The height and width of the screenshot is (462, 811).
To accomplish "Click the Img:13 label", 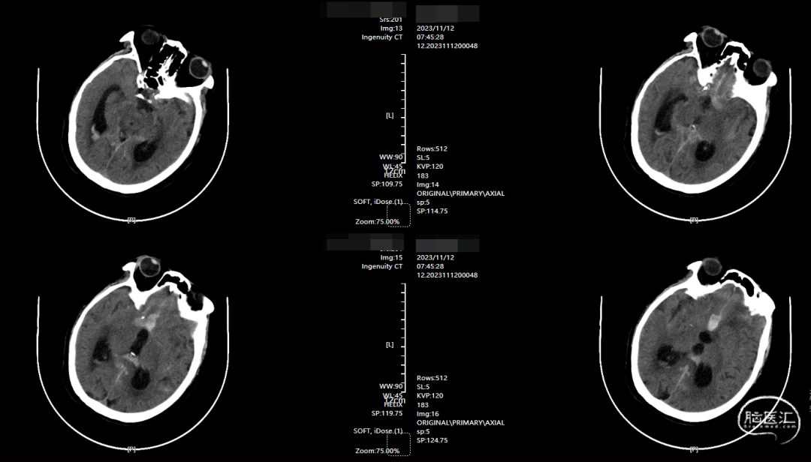I will coord(392,28).
